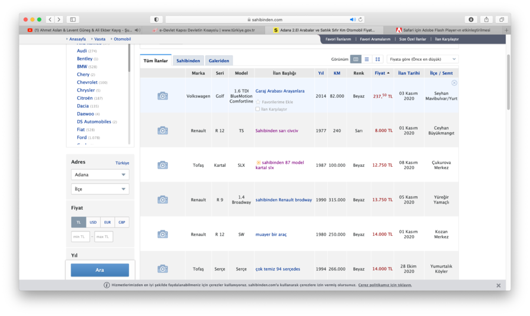Sort by İlan Tarihi column header
Image resolution: width=530 pixels, height=316 pixels.
[x=409, y=73]
